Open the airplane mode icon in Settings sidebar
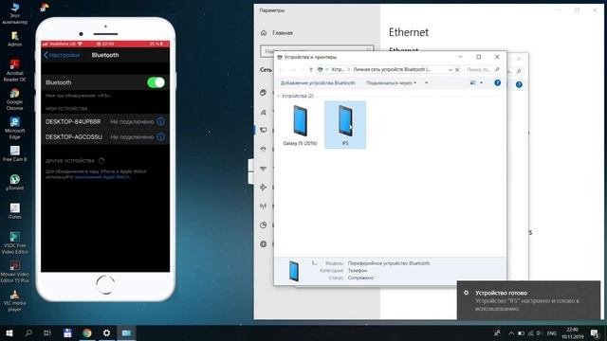The height and width of the screenshot is (341, 607). (x=264, y=188)
